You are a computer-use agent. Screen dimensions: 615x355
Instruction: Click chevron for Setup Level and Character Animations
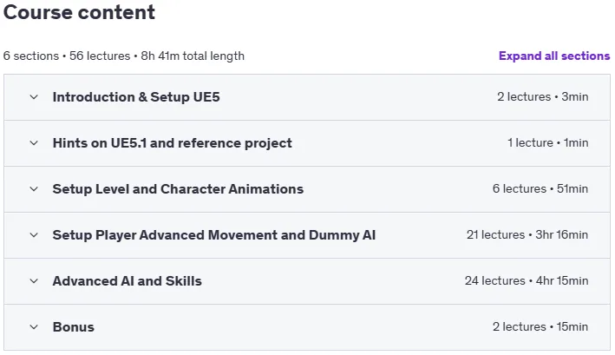pyautogui.click(x=34, y=189)
